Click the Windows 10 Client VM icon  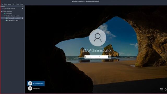click(x=6, y=20)
